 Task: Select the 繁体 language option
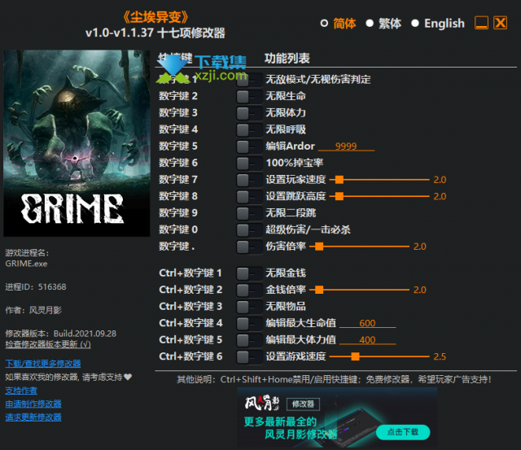[370, 24]
